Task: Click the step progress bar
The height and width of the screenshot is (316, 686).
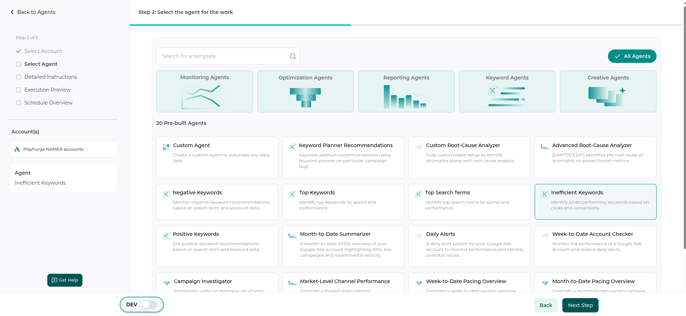Action: (406, 25)
